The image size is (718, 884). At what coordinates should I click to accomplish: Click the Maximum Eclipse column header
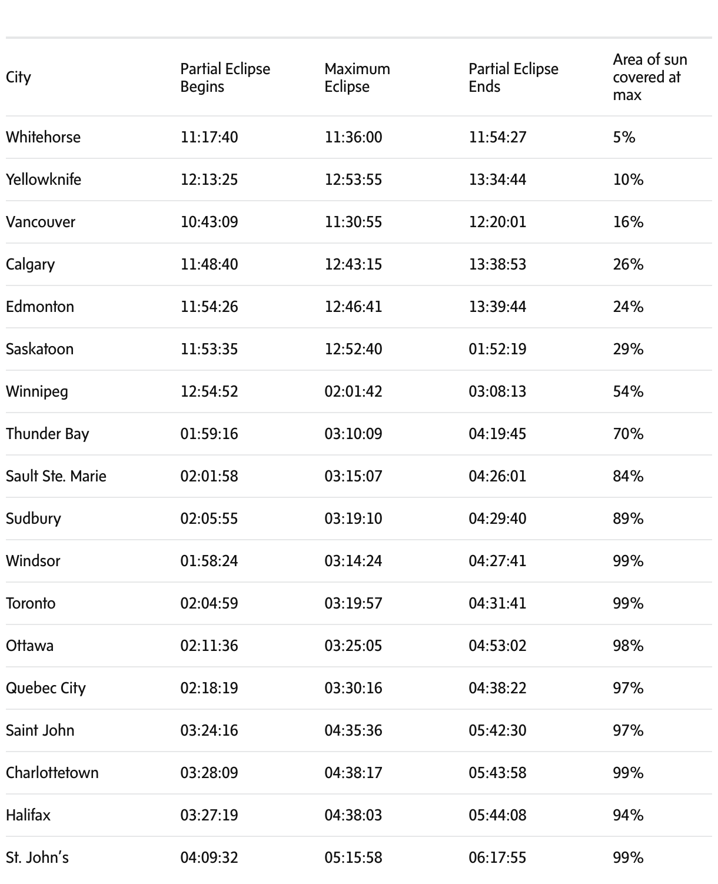tap(357, 77)
